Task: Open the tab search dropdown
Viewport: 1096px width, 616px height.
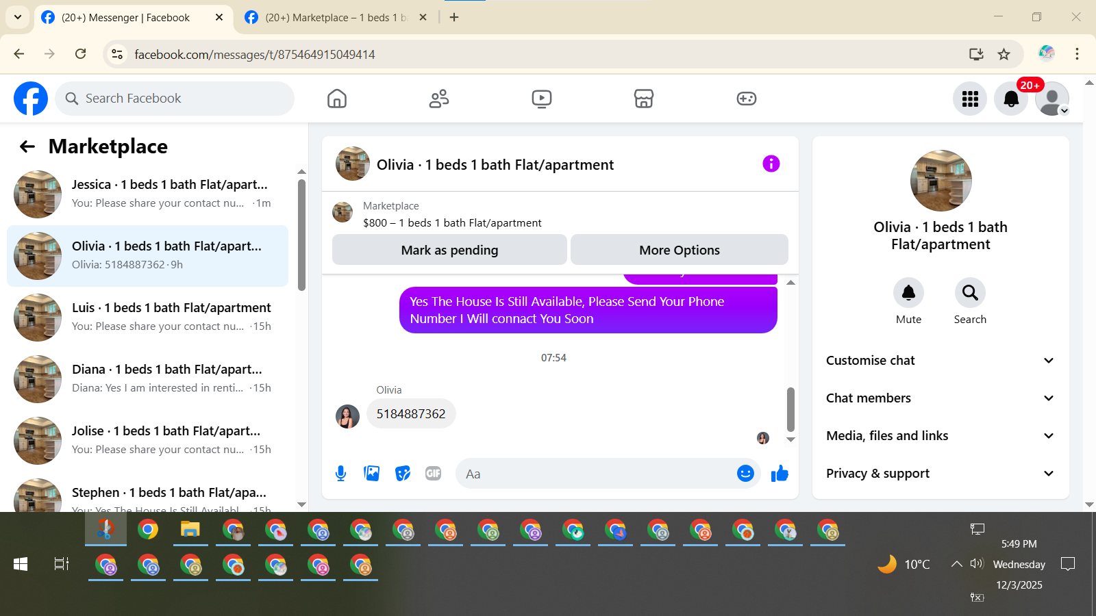Action: point(18,17)
